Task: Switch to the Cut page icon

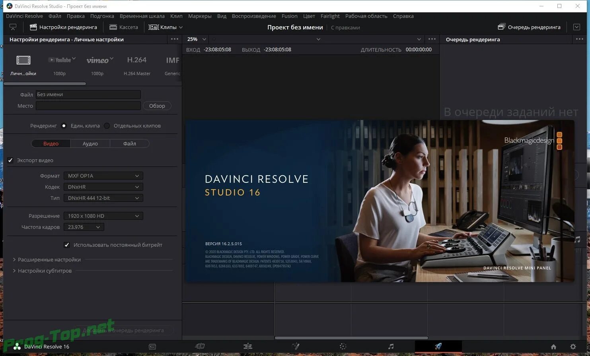Action: [200, 346]
